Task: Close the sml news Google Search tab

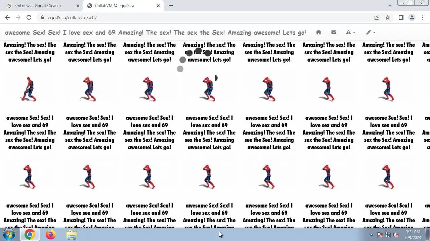Action: [78, 6]
